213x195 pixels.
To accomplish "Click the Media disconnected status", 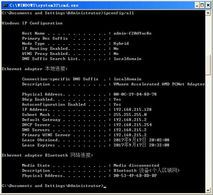I will [136, 165].
